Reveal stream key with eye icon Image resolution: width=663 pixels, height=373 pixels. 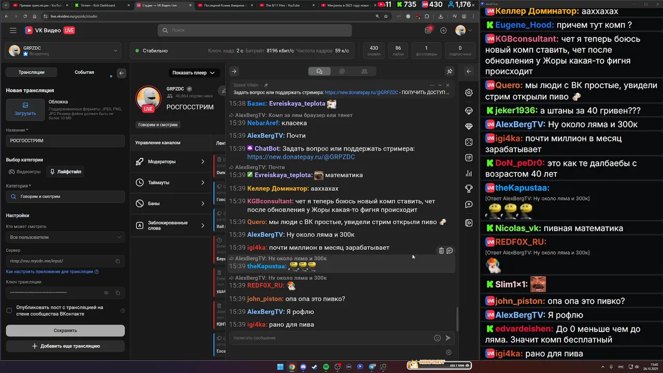(106, 293)
